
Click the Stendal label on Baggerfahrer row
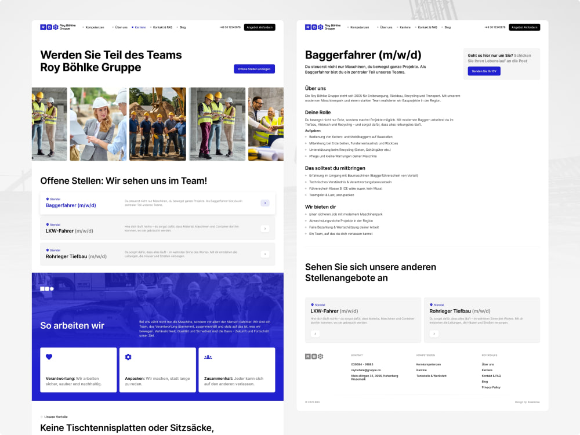(55, 199)
